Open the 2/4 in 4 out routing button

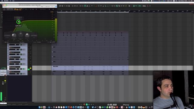48,7
